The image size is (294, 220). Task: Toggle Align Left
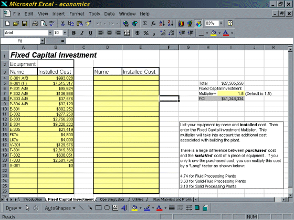tap(101, 33)
